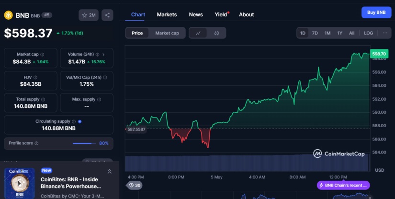Switch to candlestick chart view icon
The width and height of the screenshot is (395, 199).
(216, 33)
